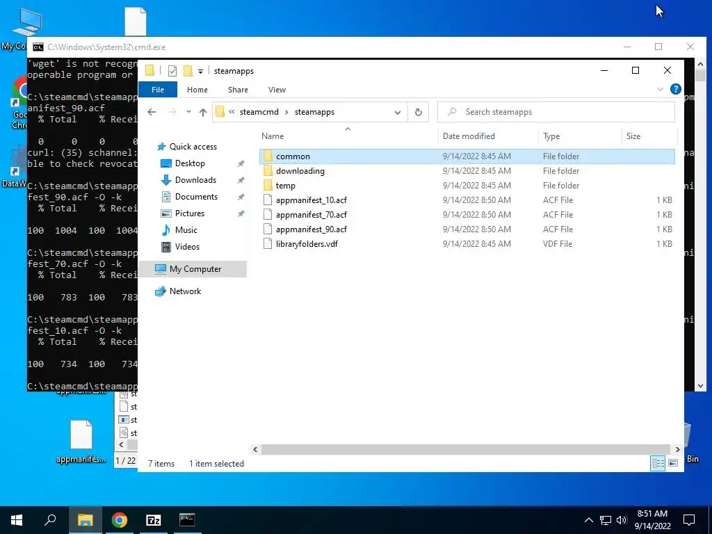Open the recent locations dropdown
Image resolution: width=712 pixels, height=534 pixels.
click(x=188, y=112)
